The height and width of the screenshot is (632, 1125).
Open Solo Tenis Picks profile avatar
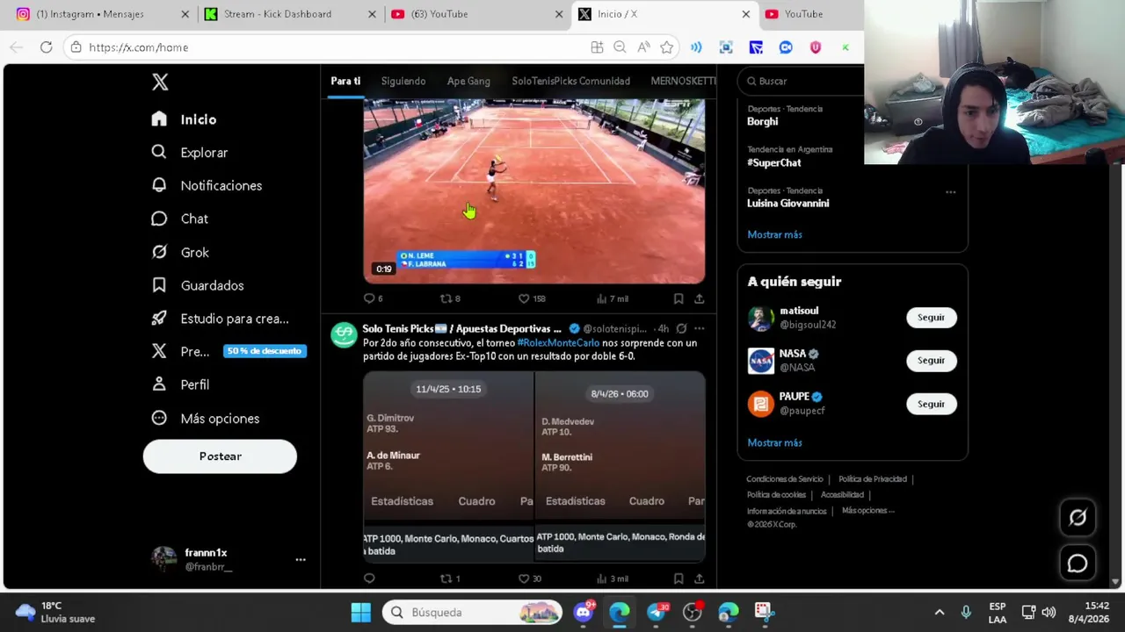pyautogui.click(x=344, y=335)
